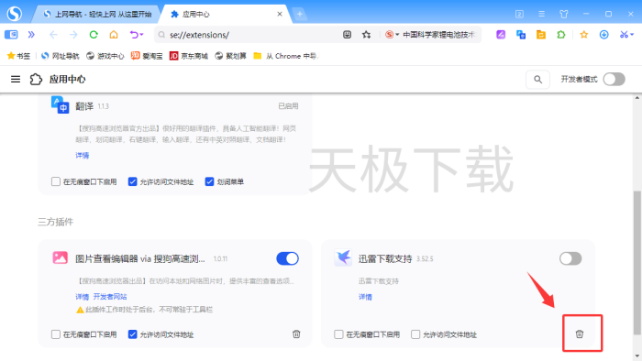
Task: Switch to the 上网导航 tab
Action: click(x=97, y=14)
